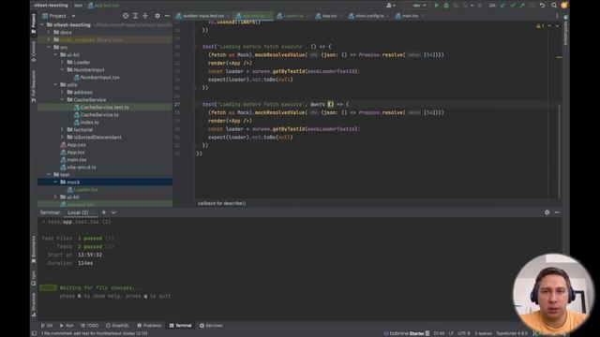Toggle Pull Requests side tool window button
Screen dimensions: 600x337
pos(34,86)
